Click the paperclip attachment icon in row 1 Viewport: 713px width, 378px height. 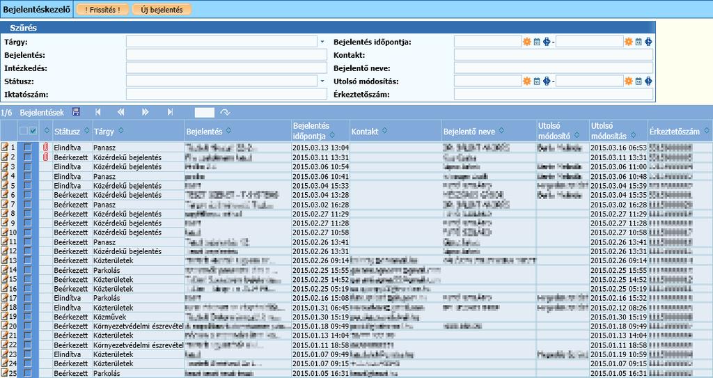pos(45,148)
